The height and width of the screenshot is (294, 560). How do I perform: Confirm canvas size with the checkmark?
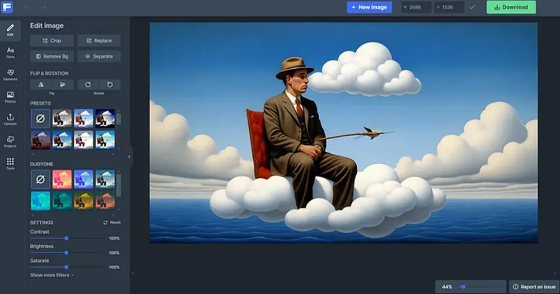[472, 7]
